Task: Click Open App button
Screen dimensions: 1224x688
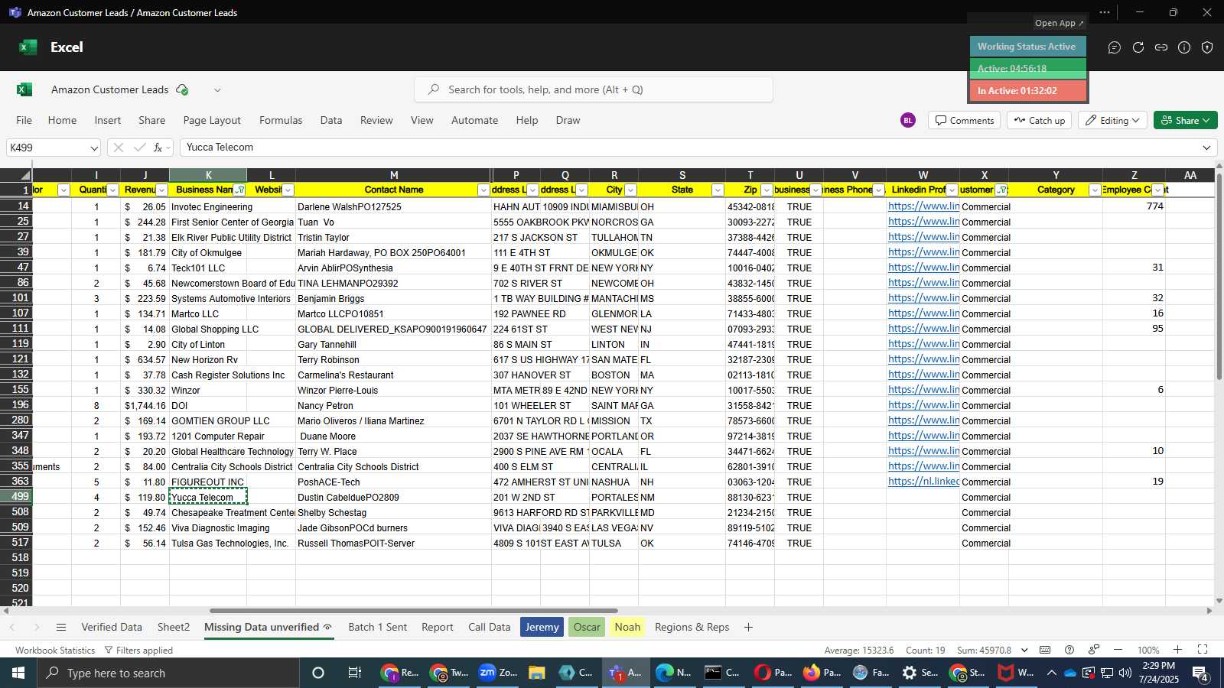Action: tap(1059, 23)
